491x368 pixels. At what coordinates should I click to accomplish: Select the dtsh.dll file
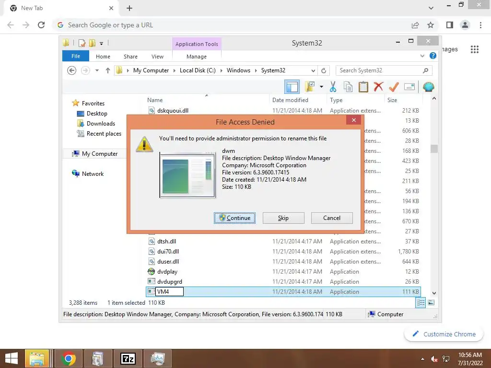pyautogui.click(x=166, y=241)
